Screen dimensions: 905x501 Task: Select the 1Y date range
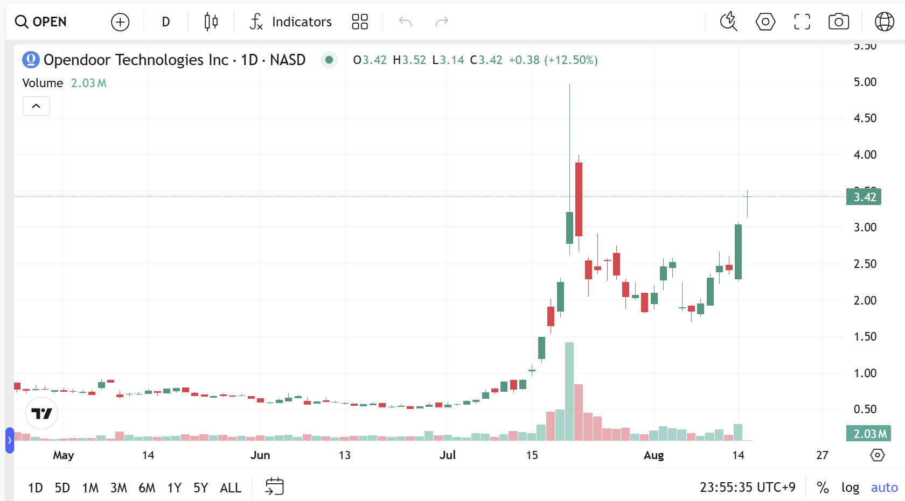pos(174,488)
